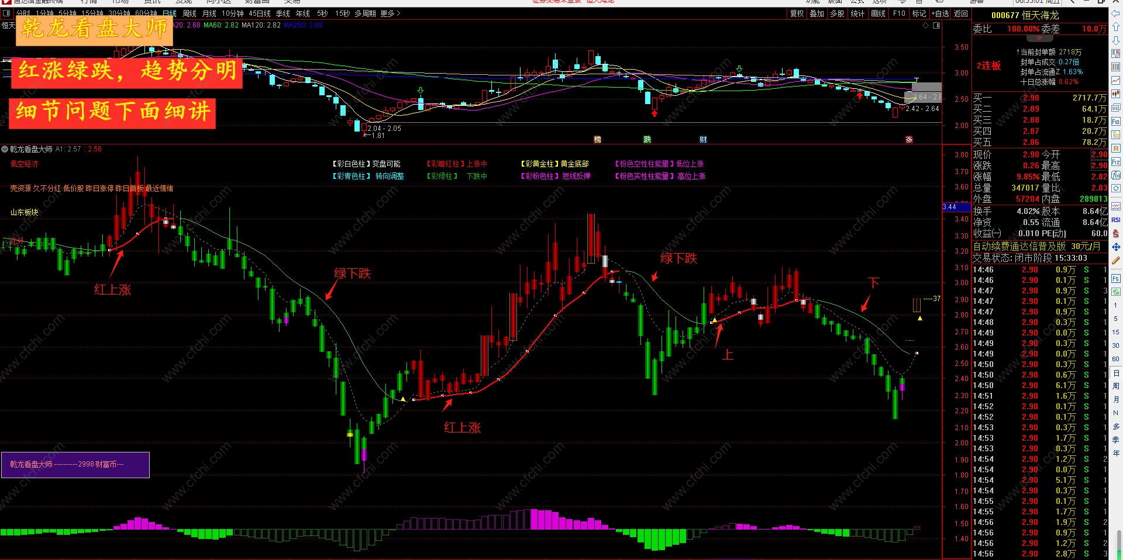Click the panel layout icon beside 分时
1123x560 pixels.
8,13
